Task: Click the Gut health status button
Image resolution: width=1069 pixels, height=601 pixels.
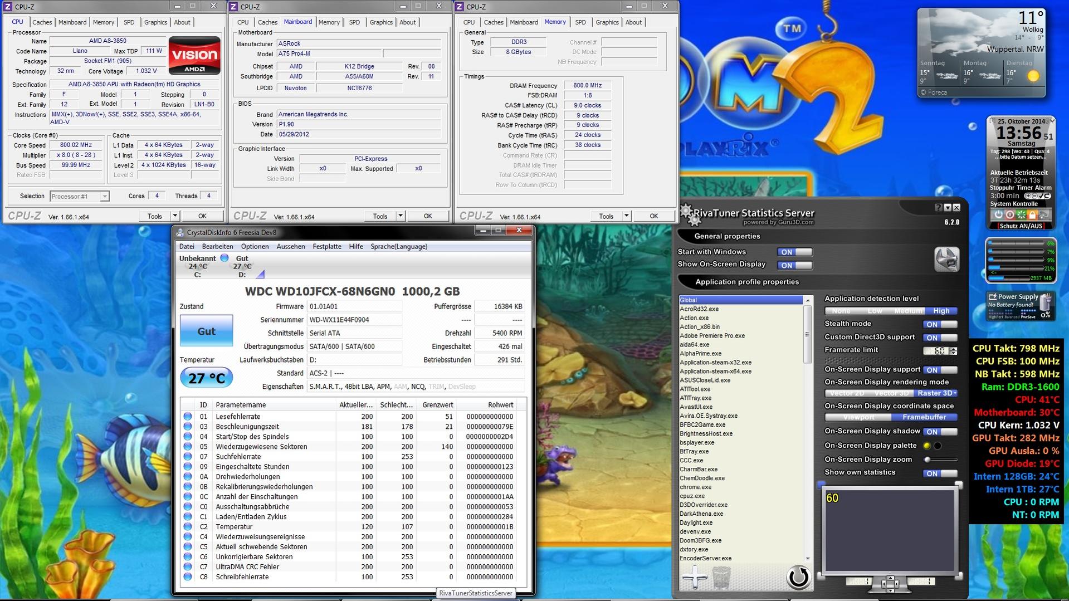Action: [x=206, y=331]
